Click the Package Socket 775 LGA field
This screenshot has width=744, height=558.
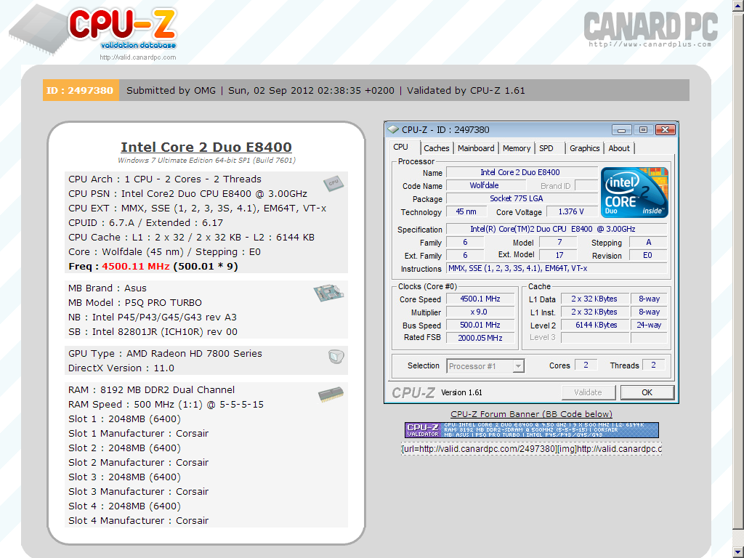522,198
